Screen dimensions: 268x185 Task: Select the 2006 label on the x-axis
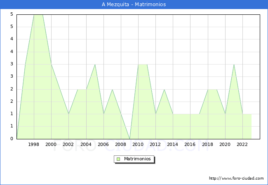pos(103,144)
